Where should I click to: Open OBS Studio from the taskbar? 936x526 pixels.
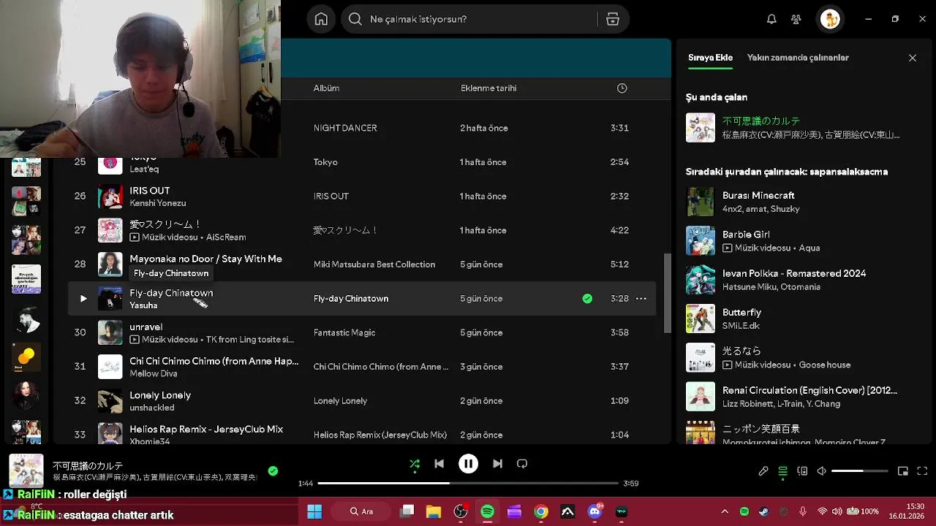tap(461, 511)
